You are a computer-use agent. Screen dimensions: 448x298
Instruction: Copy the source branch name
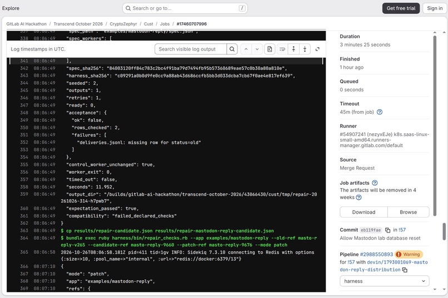point(405,270)
